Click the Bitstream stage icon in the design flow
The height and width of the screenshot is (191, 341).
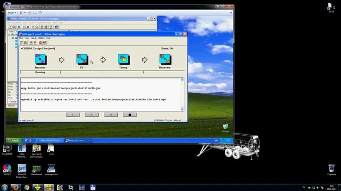click(x=165, y=59)
